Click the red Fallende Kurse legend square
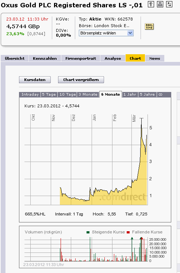 point(128,232)
